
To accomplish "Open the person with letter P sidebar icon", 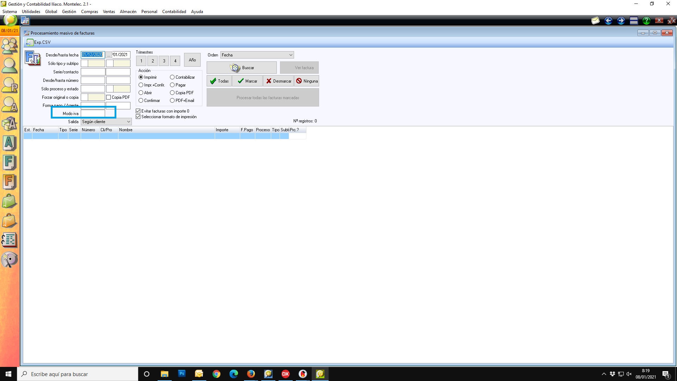I will coord(10,86).
